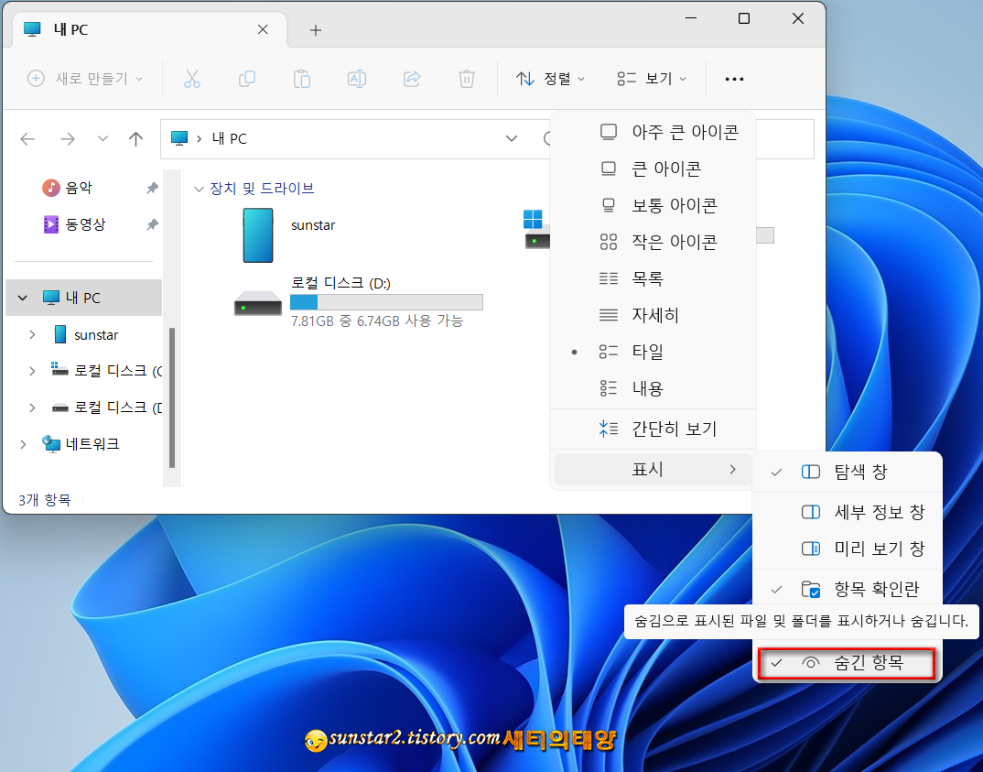Image resolution: width=983 pixels, height=772 pixels.
Task: Expand the 로컬 디스크 (C:) tree node
Action: pos(32,371)
